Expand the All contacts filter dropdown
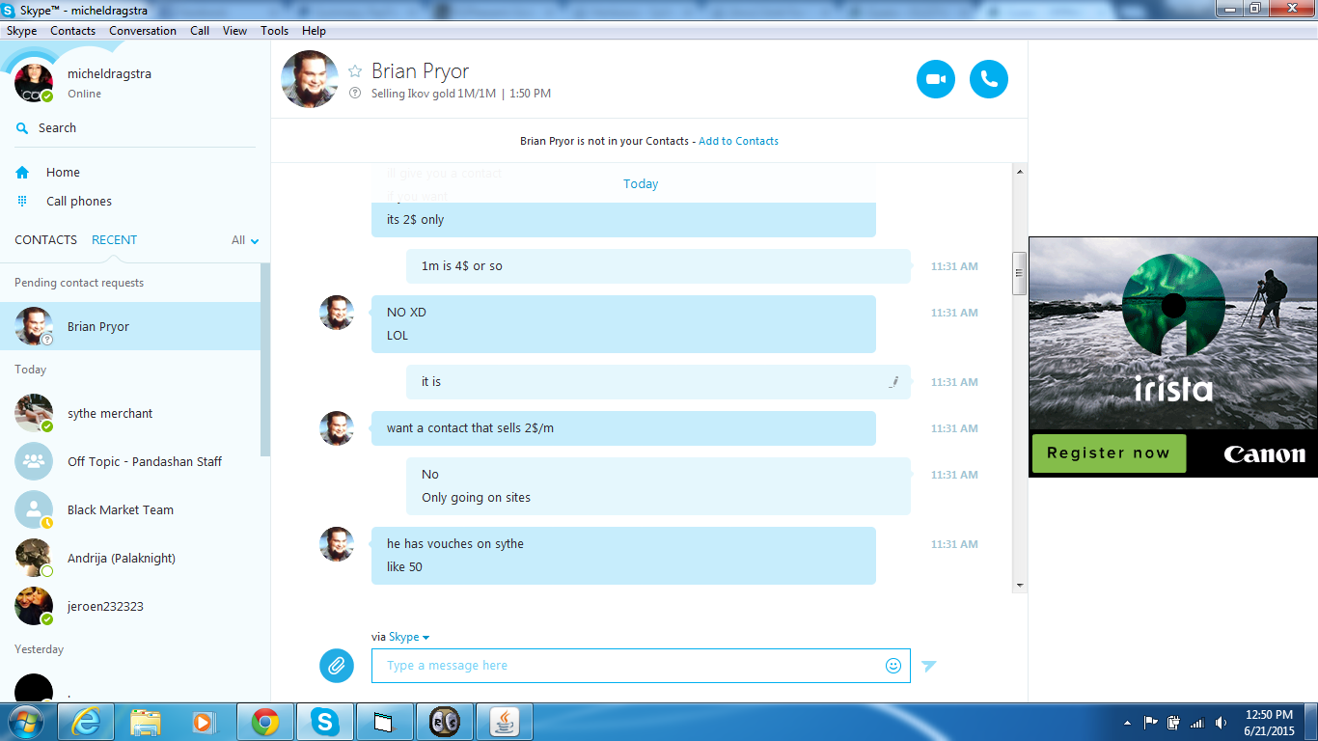Viewport: 1318px width, 741px height. tap(245, 240)
